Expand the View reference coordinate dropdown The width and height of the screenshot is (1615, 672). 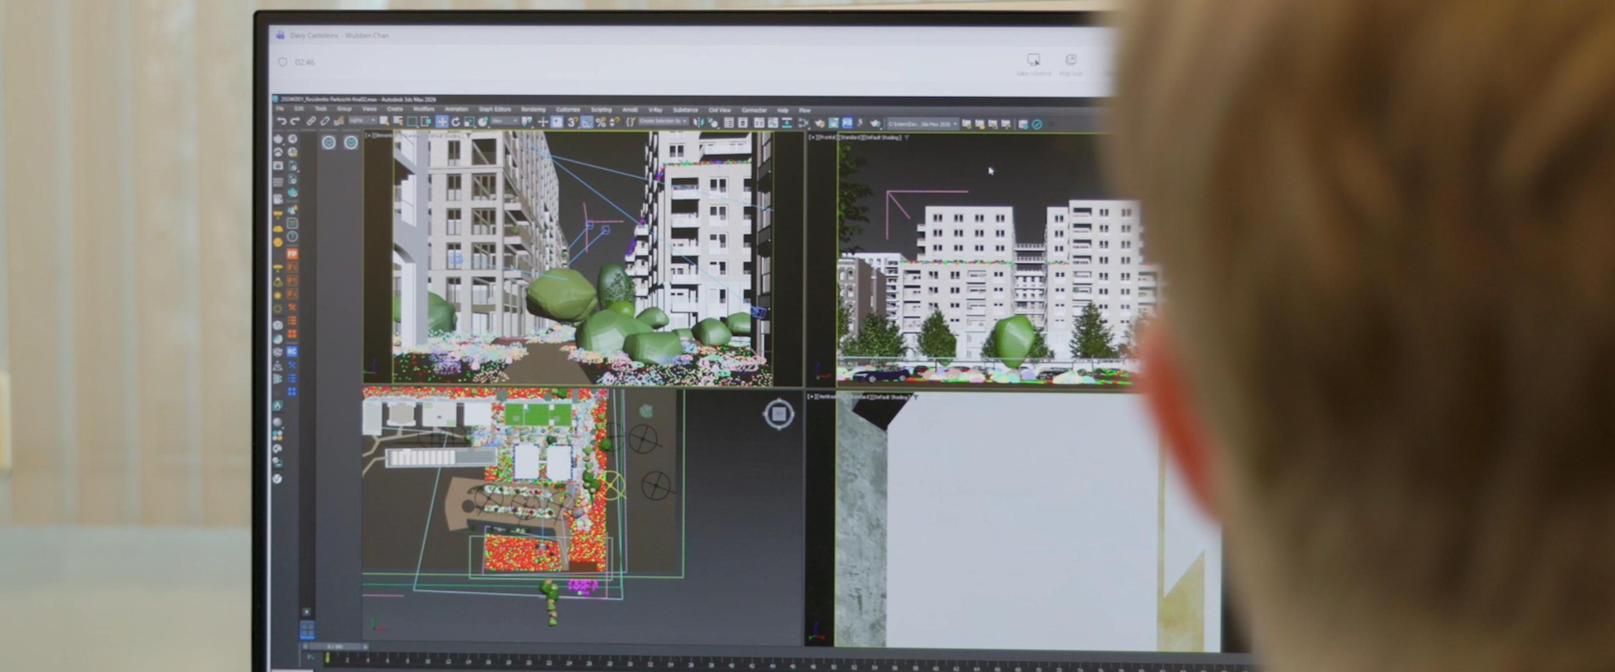505,121
